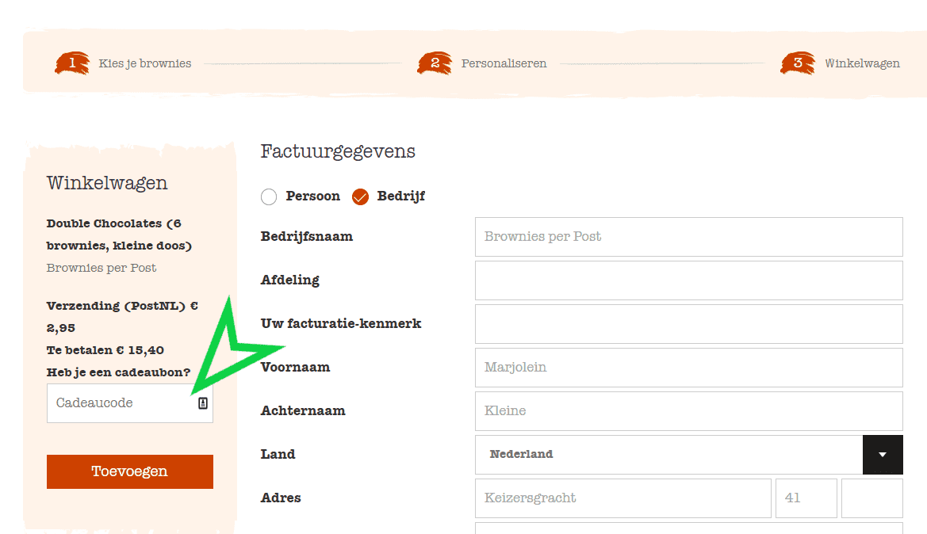
Task: Click the step 2 brush-stroke icon
Action: tap(435, 63)
